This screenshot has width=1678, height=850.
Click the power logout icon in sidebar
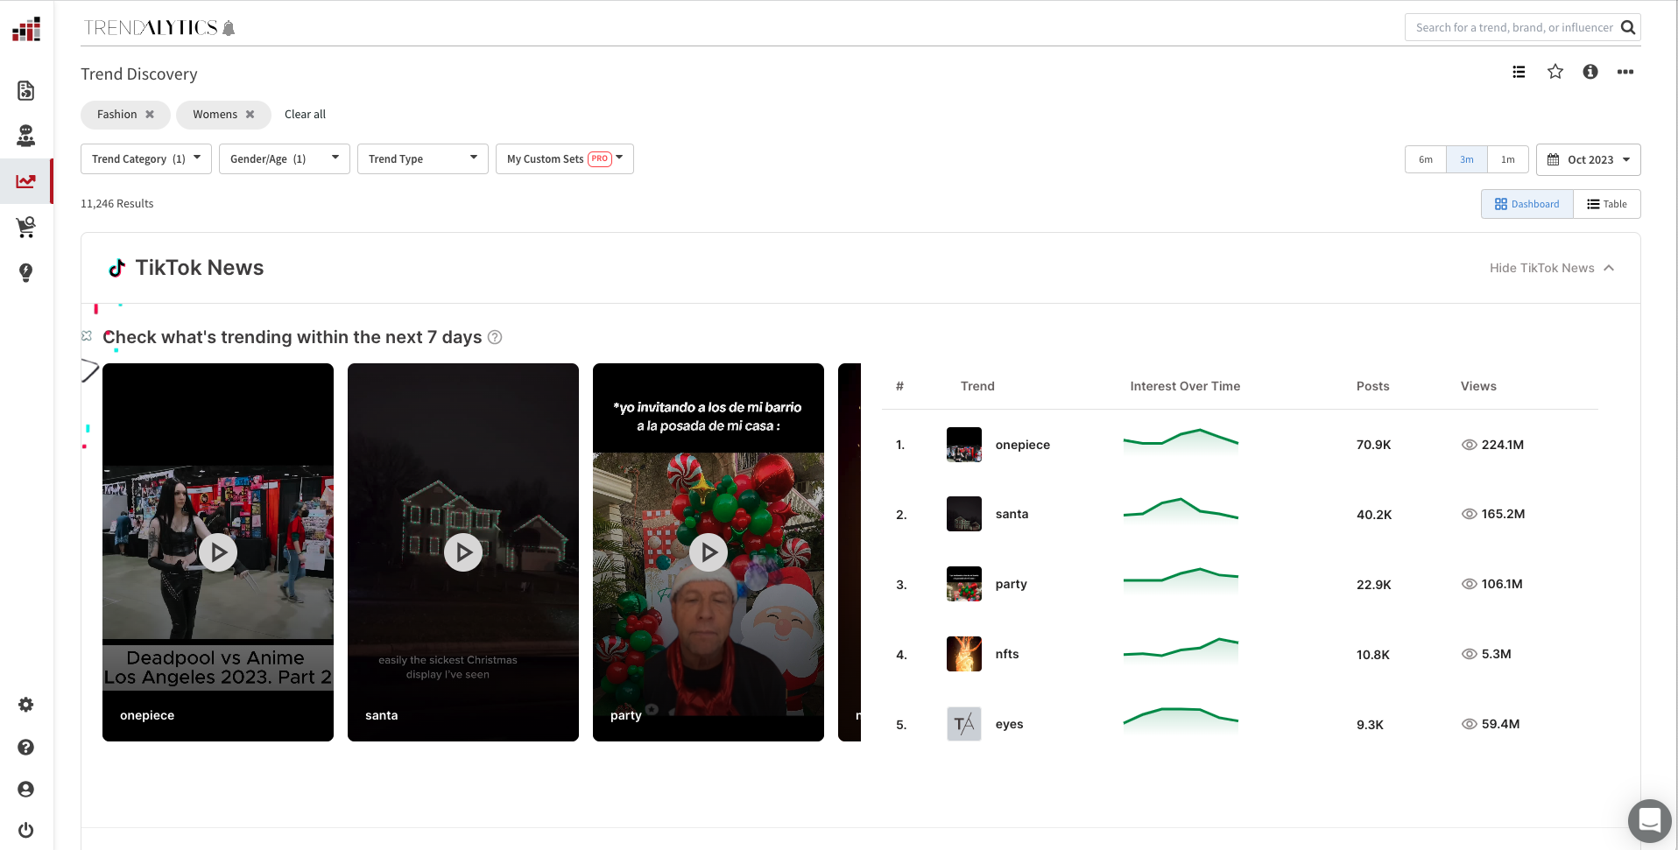[26, 830]
